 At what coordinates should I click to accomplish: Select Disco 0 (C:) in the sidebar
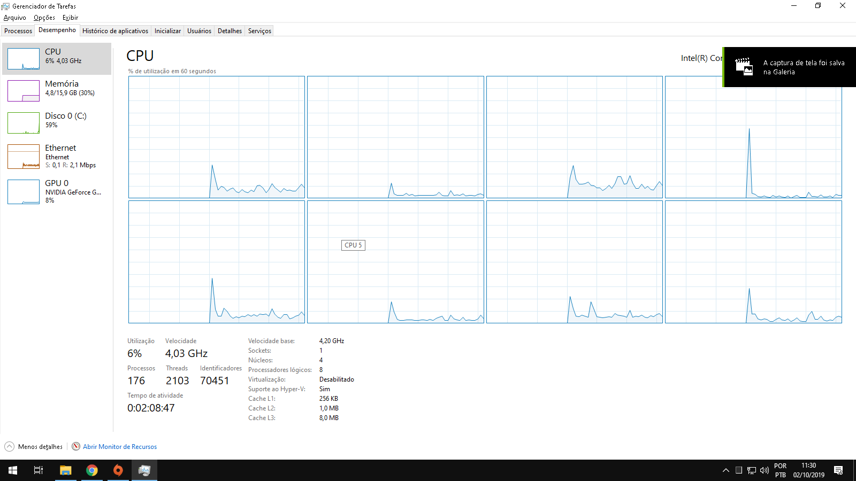point(57,123)
